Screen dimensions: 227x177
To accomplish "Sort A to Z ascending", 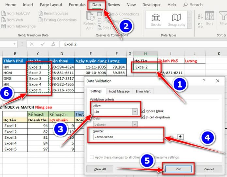I will pyautogui.click(x=200, y=16).
